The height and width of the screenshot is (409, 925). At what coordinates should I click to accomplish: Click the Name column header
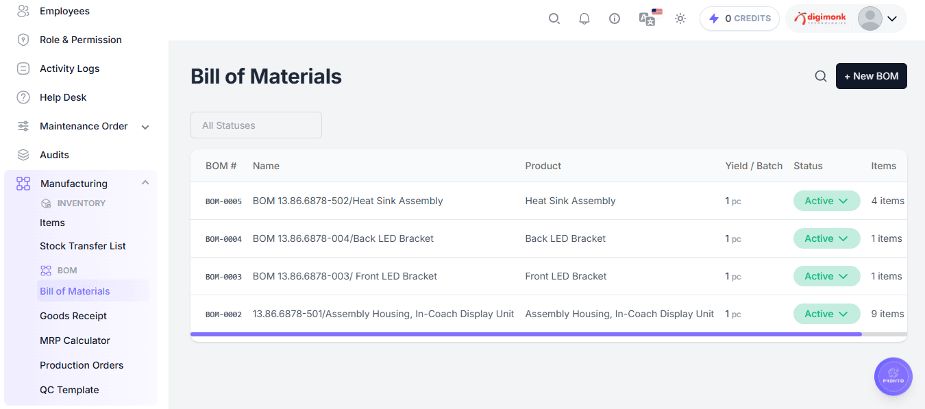(266, 166)
